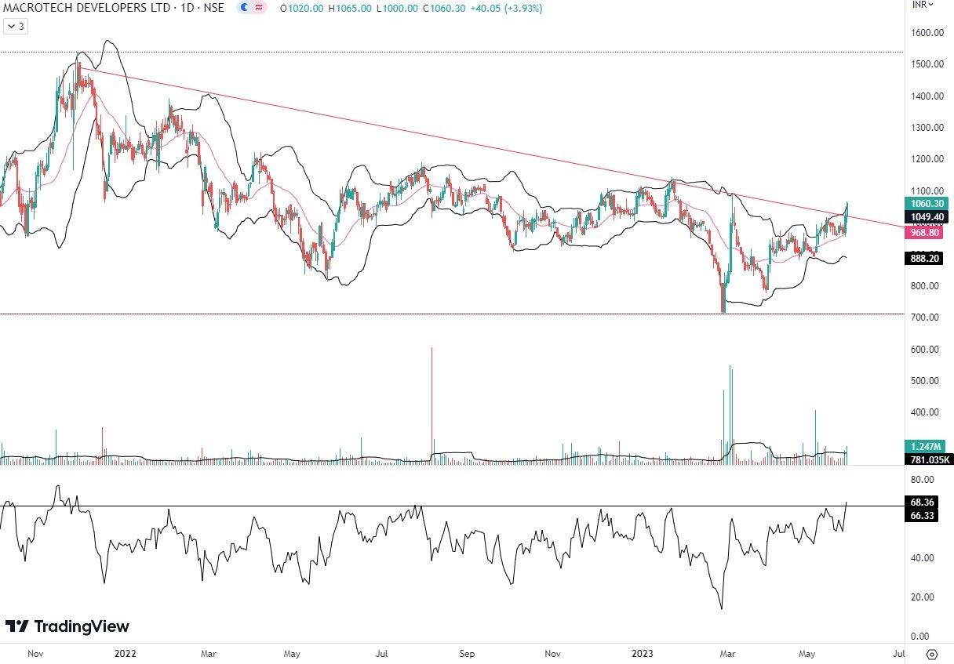This screenshot has height=664, width=954.
Task: Click the Sep label on time axis
Action: click(468, 652)
